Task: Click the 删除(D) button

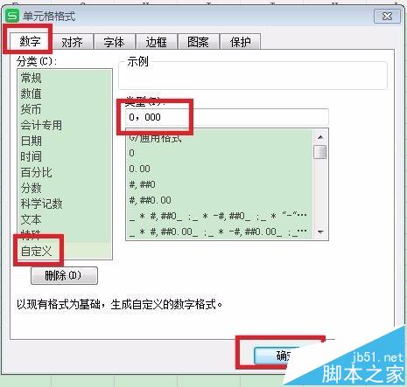Action: point(64,275)
